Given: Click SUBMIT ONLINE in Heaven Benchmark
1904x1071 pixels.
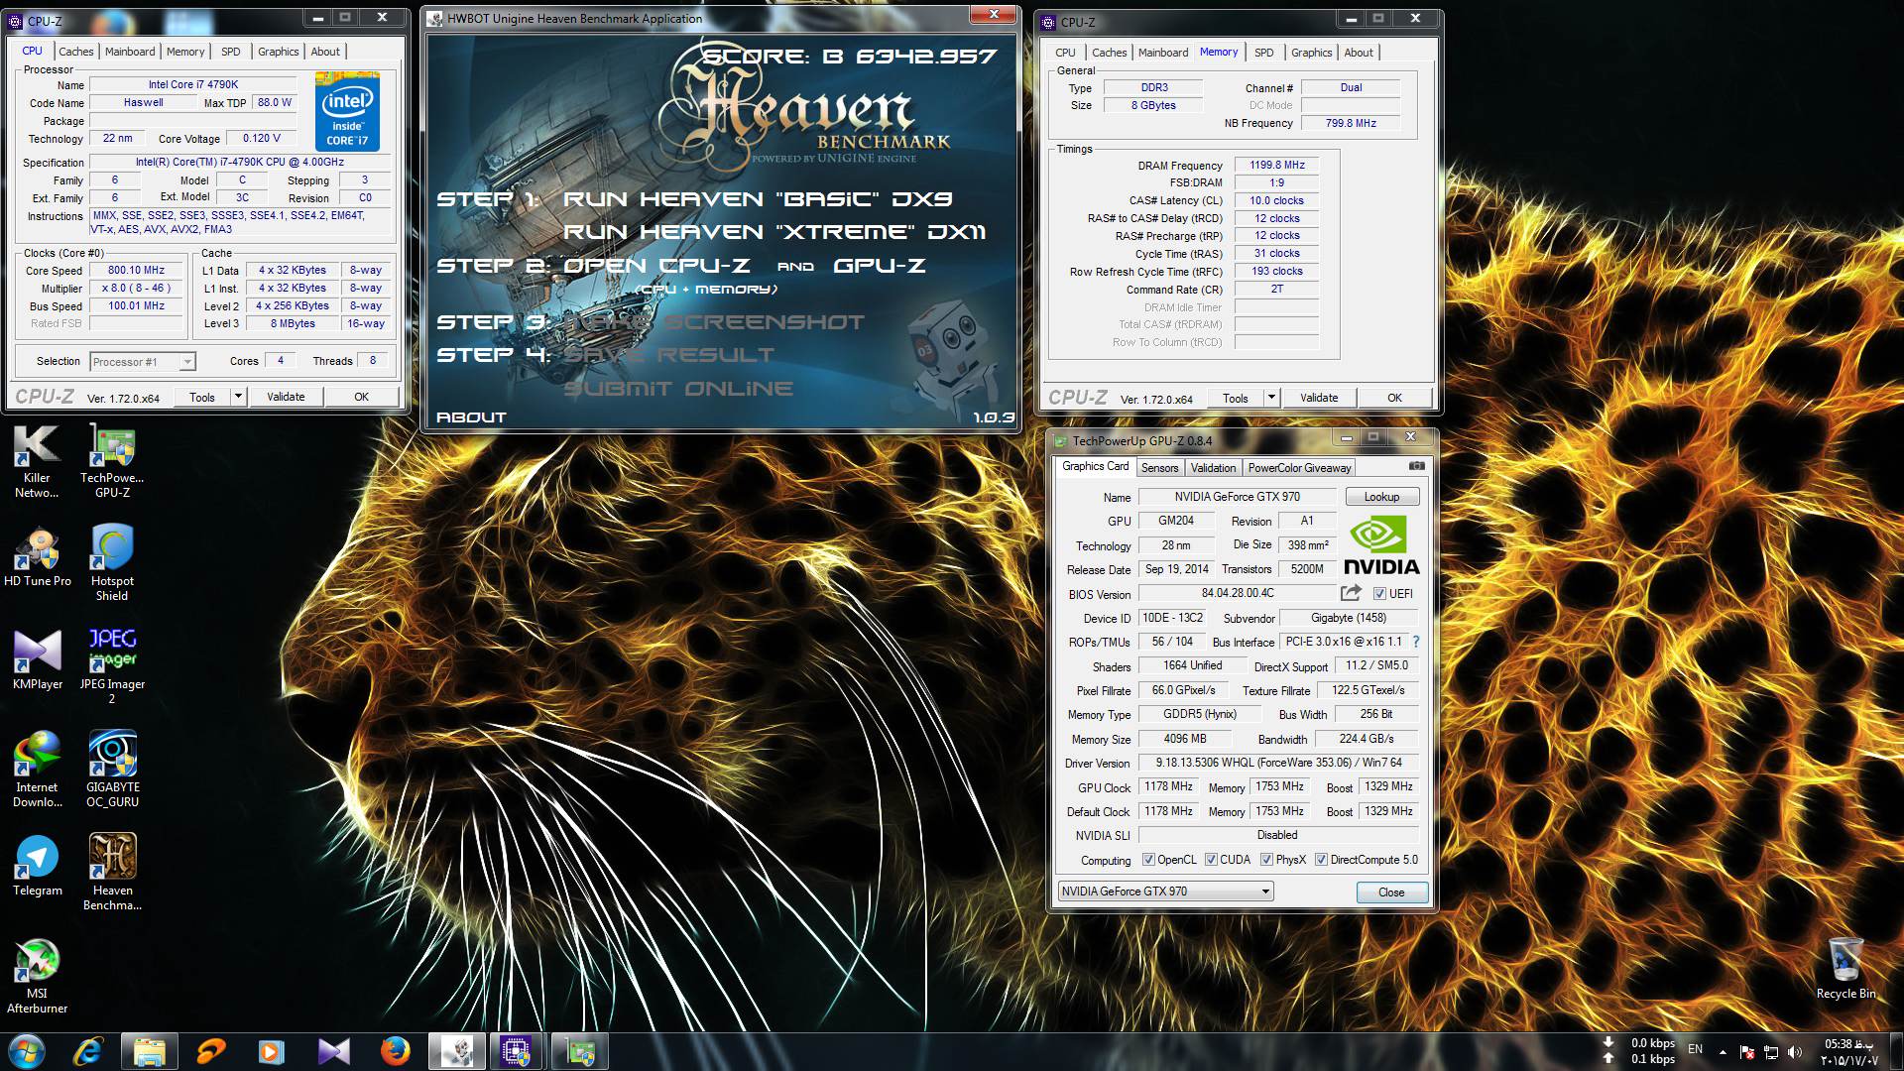Looking at the screenshot, I should coord(678,389).
